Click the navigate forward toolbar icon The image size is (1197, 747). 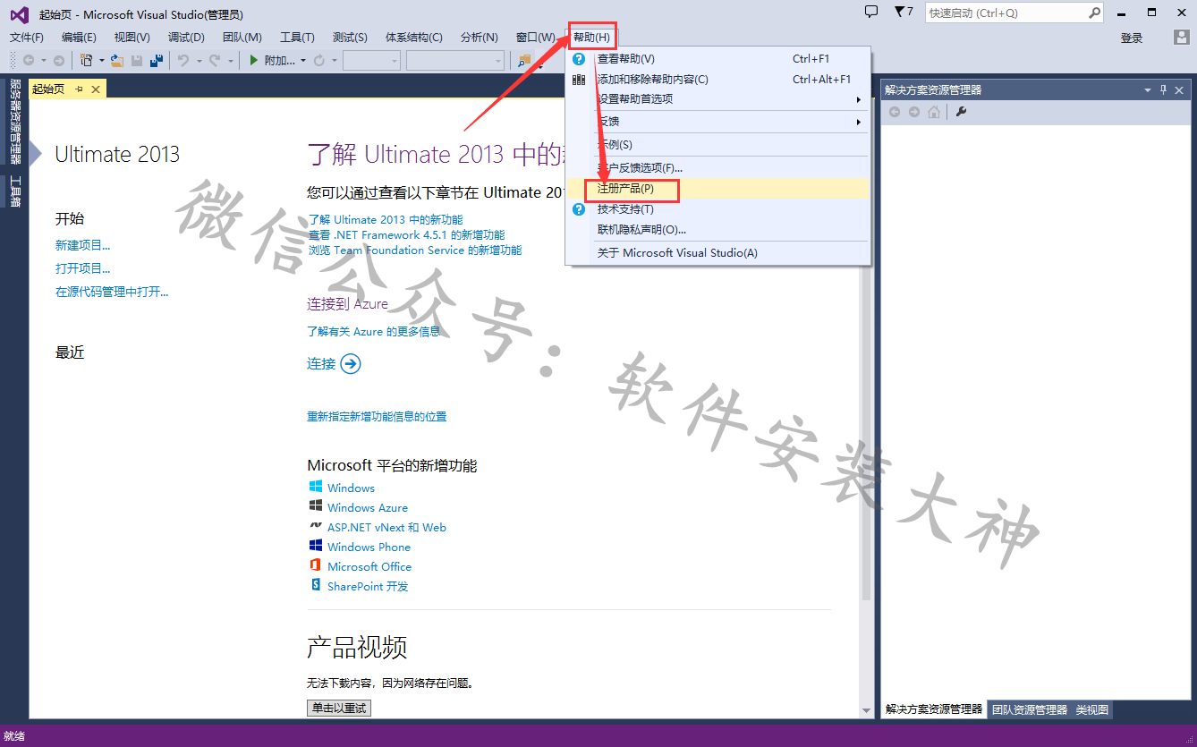tap(59, 60)
